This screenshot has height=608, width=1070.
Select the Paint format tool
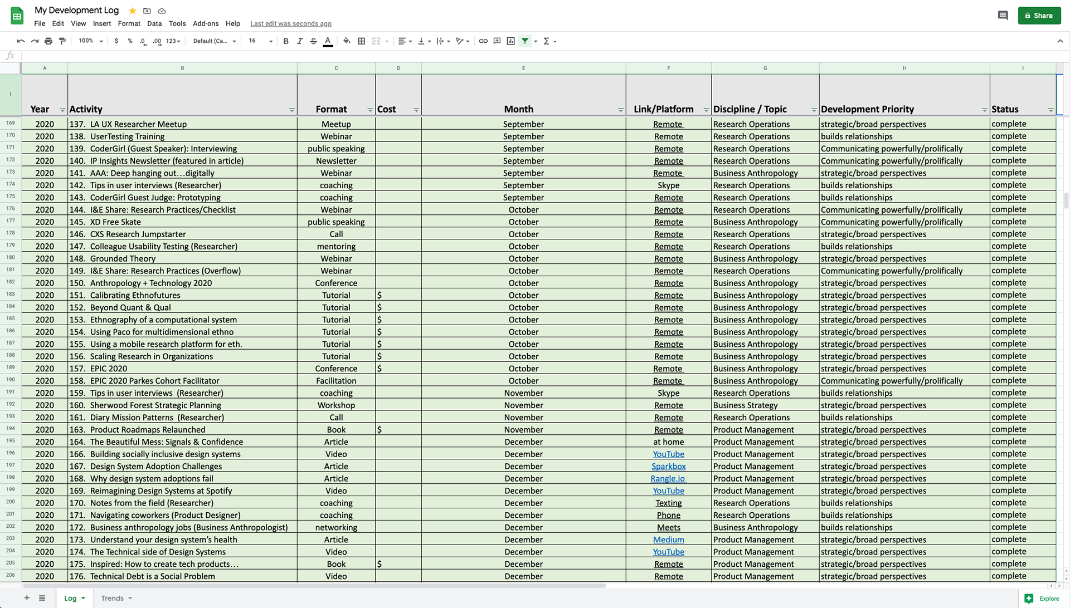(x=62, y=41)
